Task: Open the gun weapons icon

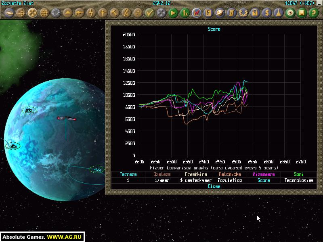Action: click(x=79, y=13)
